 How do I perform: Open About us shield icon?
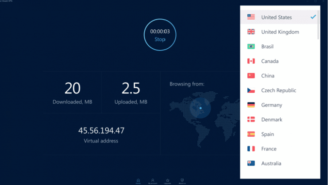(182, 180)
